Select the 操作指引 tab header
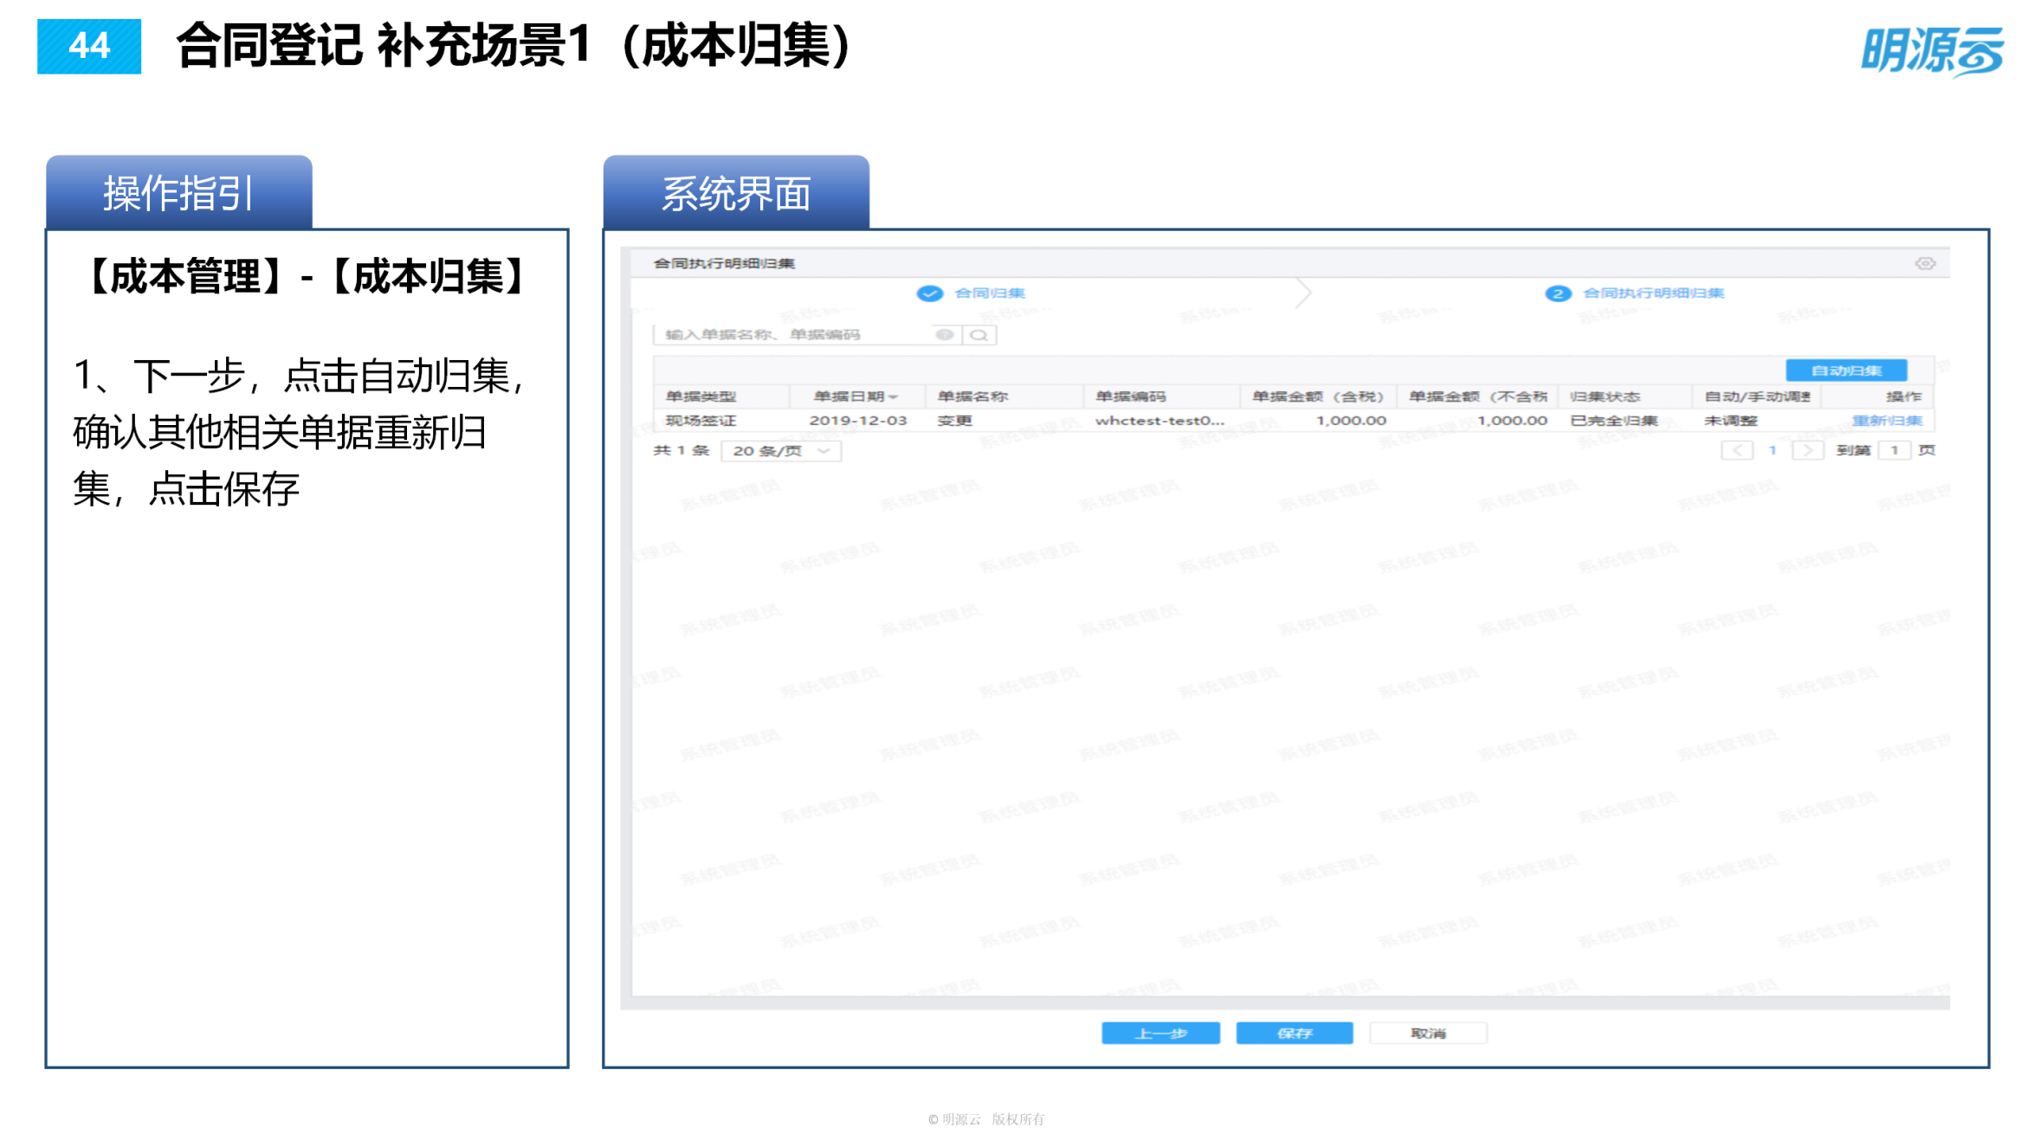 click(176, 192)
